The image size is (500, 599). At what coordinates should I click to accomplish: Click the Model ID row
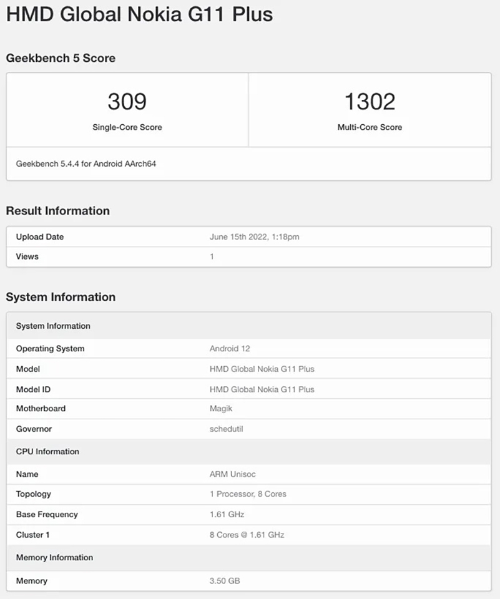point(250,389)
